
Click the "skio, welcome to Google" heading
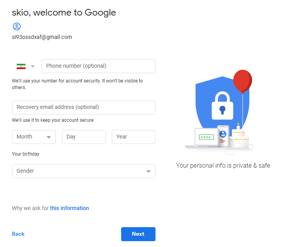point(64,12)
